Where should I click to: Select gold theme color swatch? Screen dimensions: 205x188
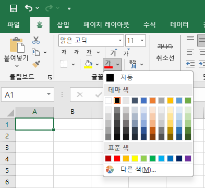point(171,100)
